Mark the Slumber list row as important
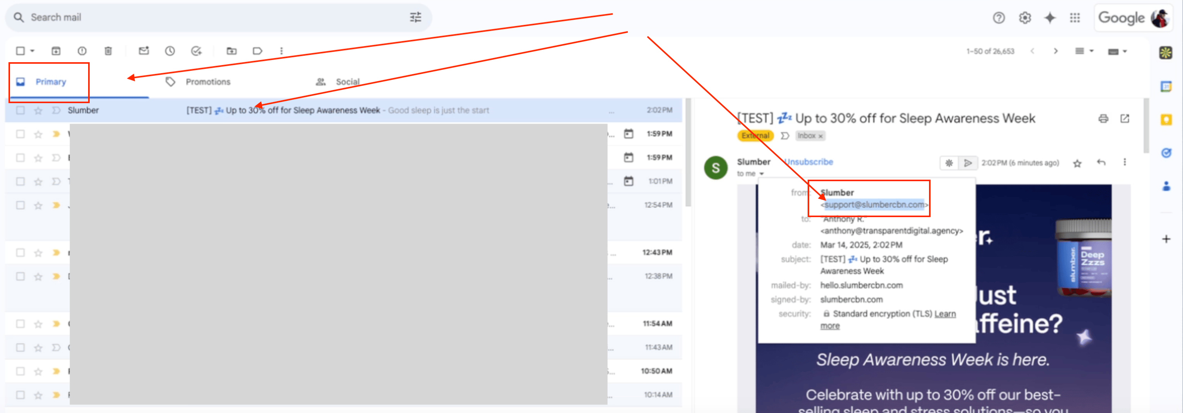This screenshot has width=1183, height=413. (x=56, y=110)
